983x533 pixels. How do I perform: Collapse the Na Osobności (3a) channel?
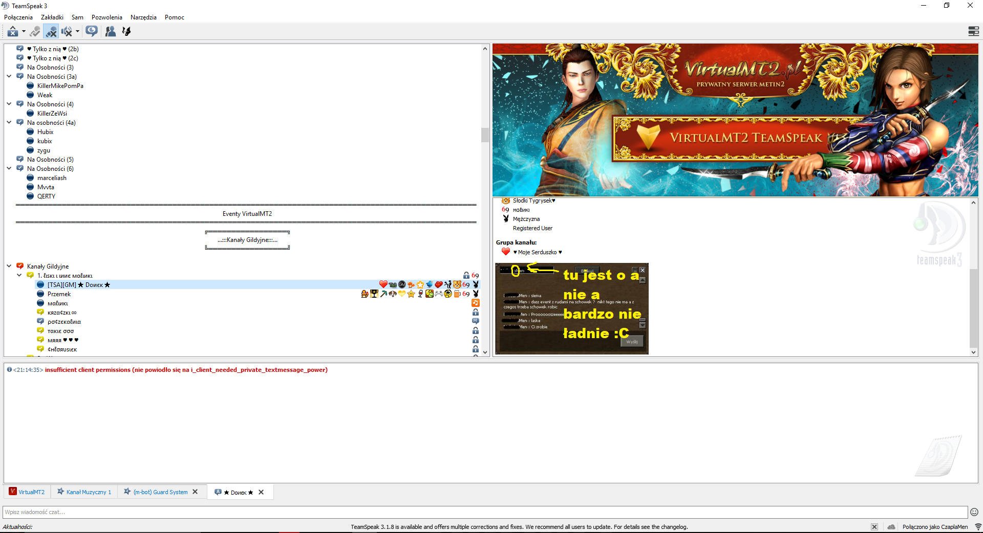tap(9, 76)
